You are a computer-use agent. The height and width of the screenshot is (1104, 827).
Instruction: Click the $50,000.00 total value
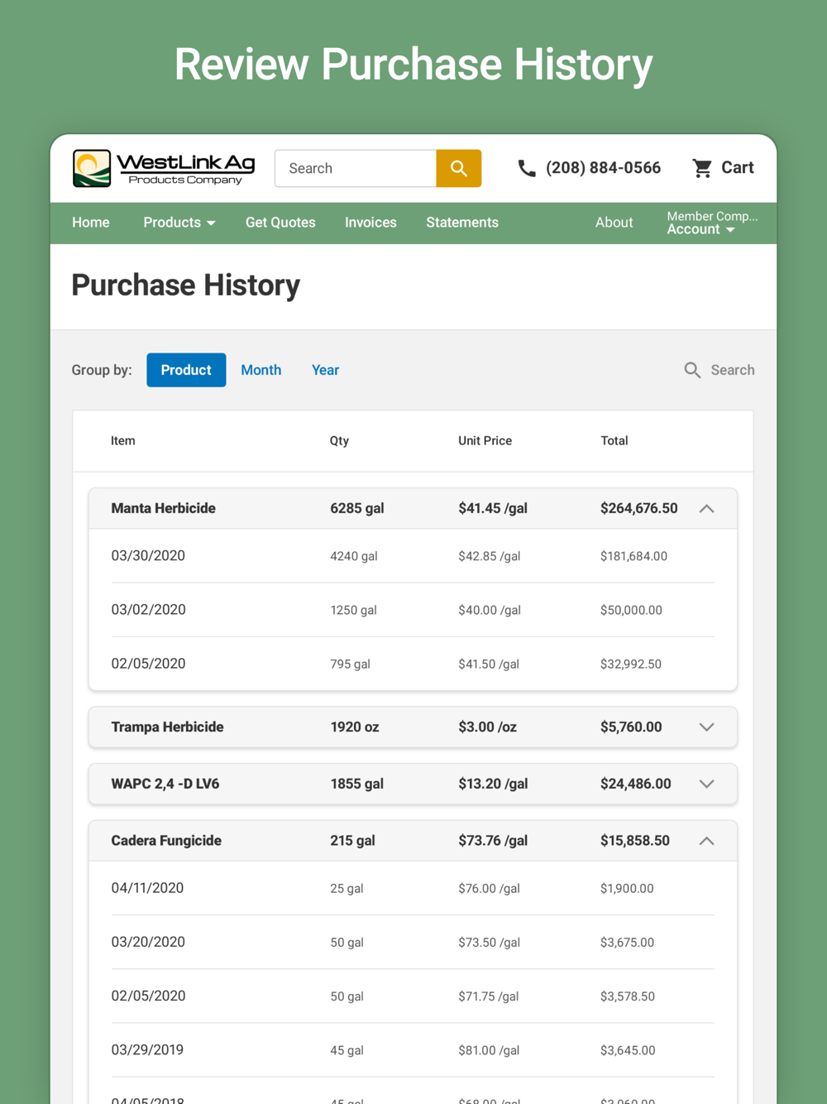(x=631, y=610)
